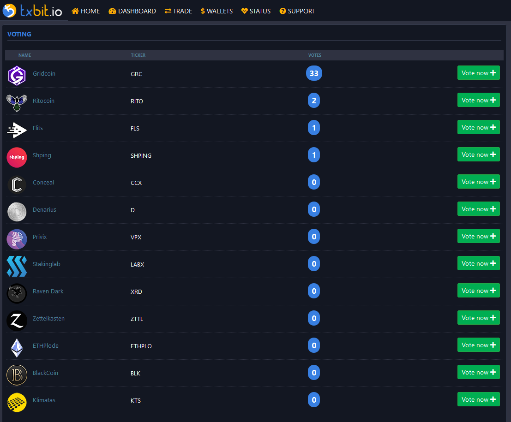Open the Gridcoin name link
511x422 pixels.
point(44,74)
